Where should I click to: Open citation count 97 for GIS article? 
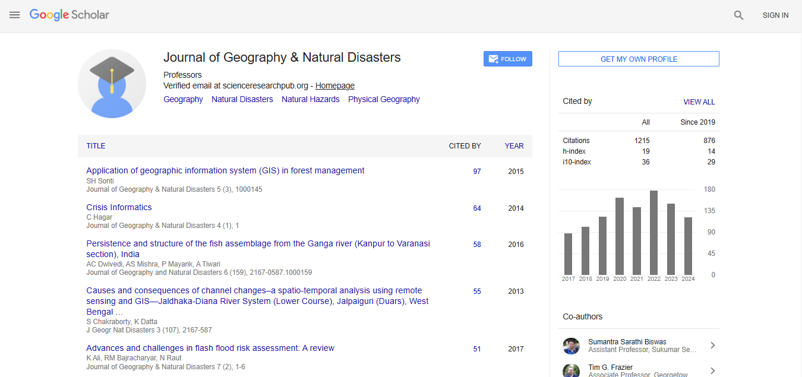[x=476, y=172]
